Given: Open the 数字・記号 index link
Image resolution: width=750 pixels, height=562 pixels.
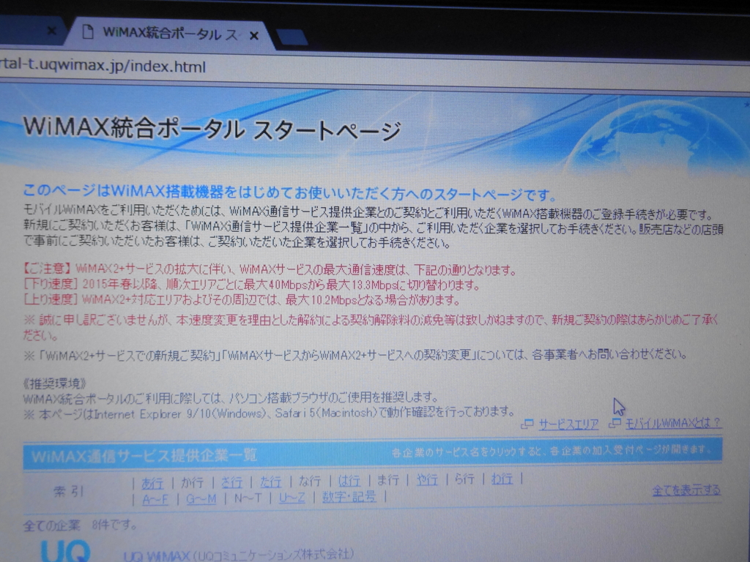Looking at the screenshot, I should click(349, 497).
